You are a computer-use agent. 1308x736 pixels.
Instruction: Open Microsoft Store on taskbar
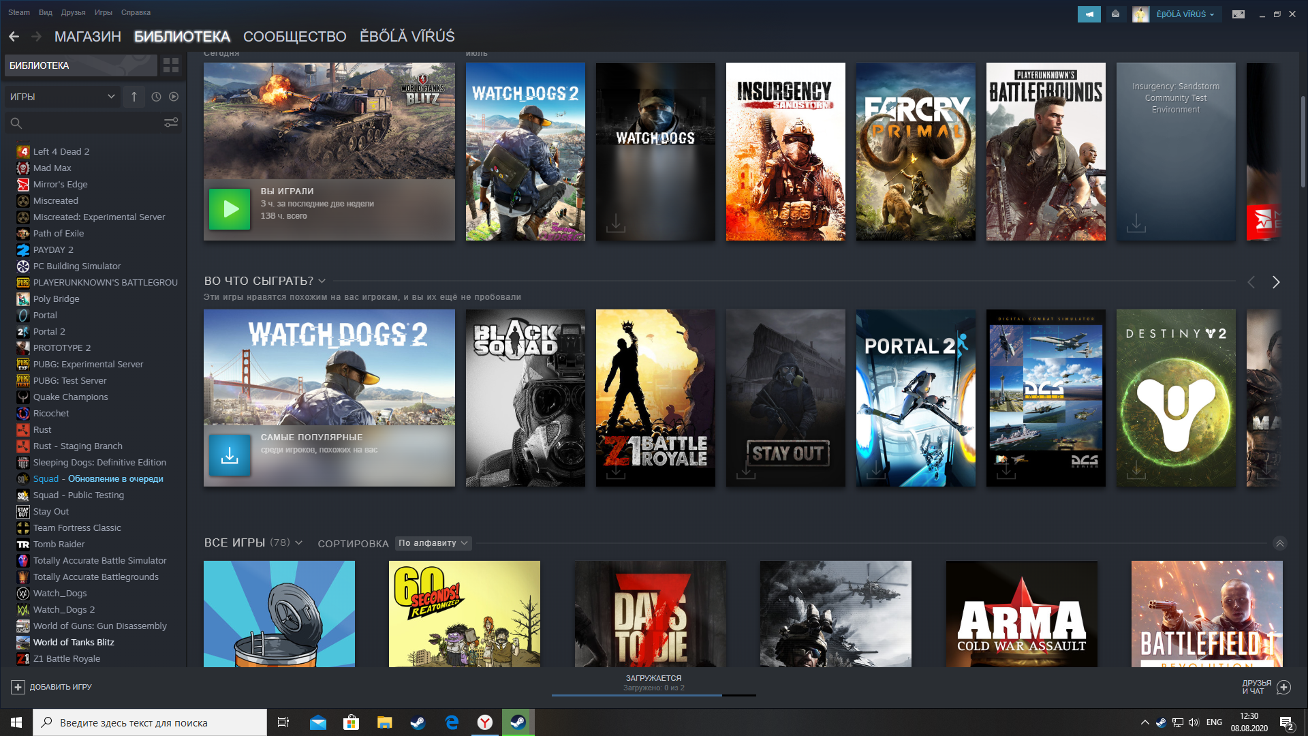352,722
